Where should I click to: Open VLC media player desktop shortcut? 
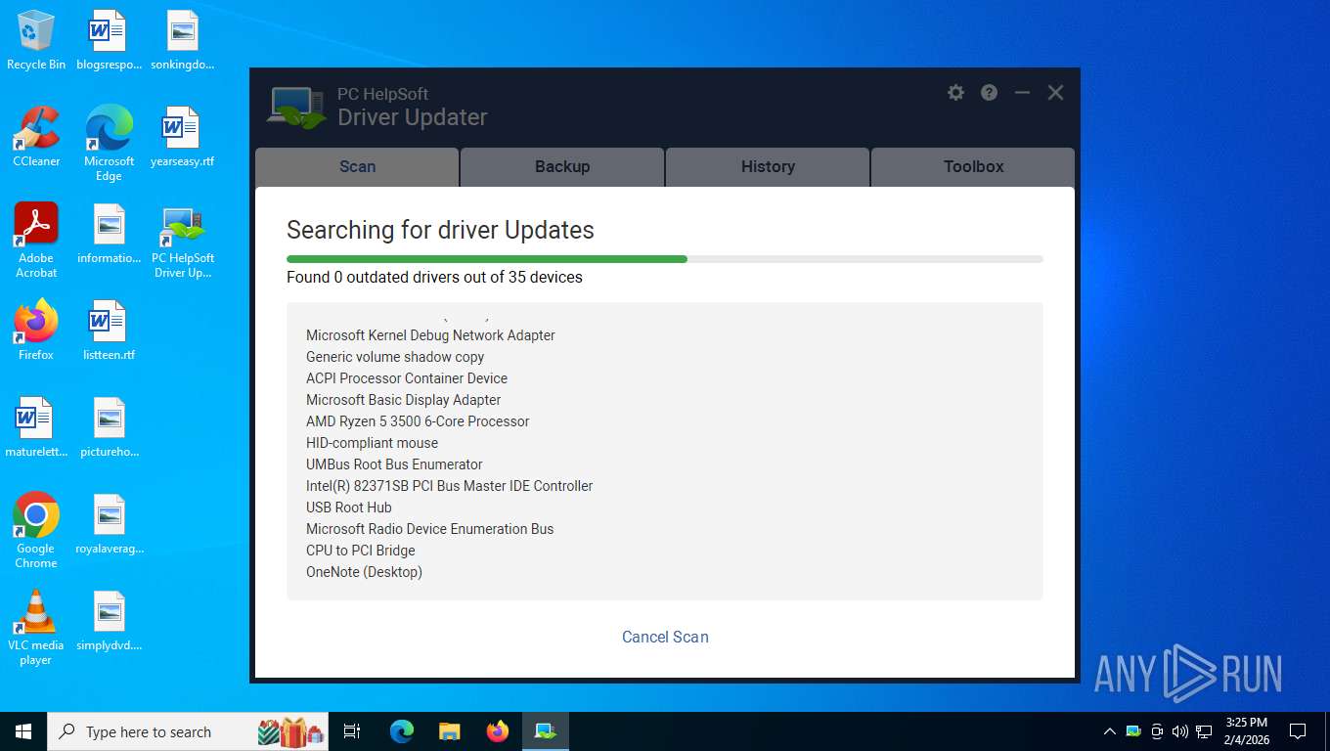[x=36, y=628]
